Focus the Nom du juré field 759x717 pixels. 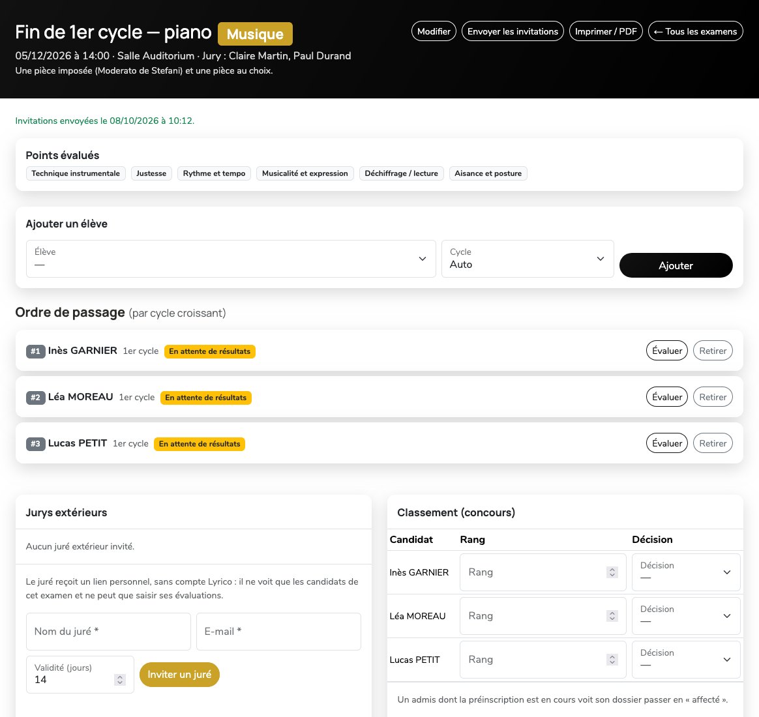pyautogui.click(x=108, y=632)
